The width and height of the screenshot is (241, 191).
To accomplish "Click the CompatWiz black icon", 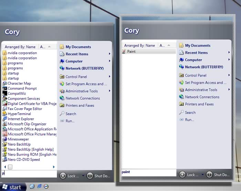I will point(5,93).
